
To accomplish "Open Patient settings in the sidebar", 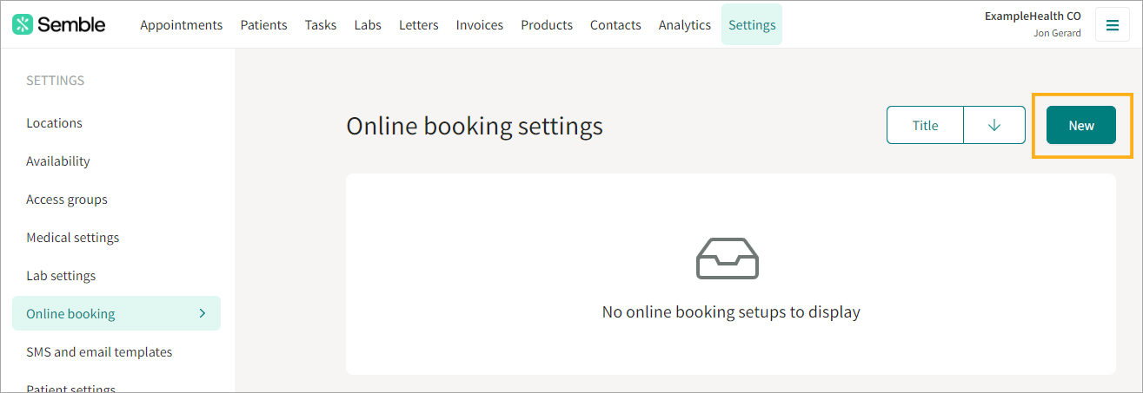I will [71, 388].
